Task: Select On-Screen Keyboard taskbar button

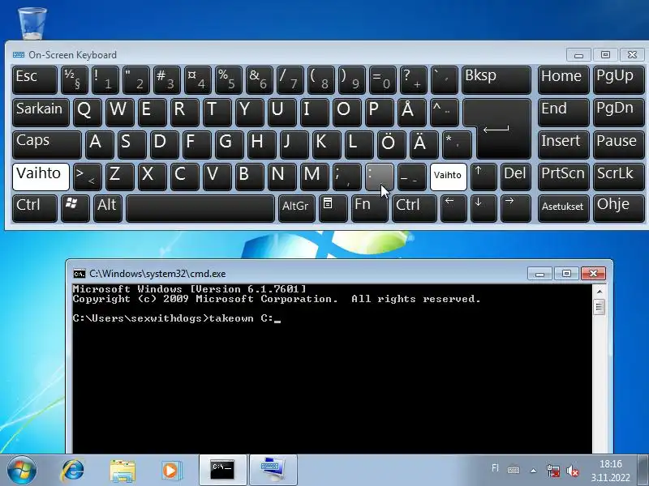Action: click(273, 471)
